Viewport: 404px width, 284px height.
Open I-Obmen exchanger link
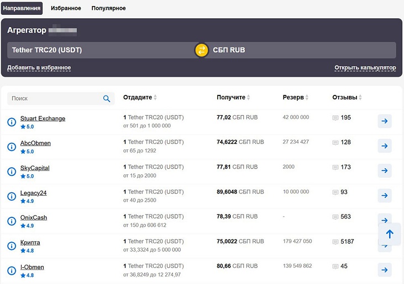pos(32,267)
